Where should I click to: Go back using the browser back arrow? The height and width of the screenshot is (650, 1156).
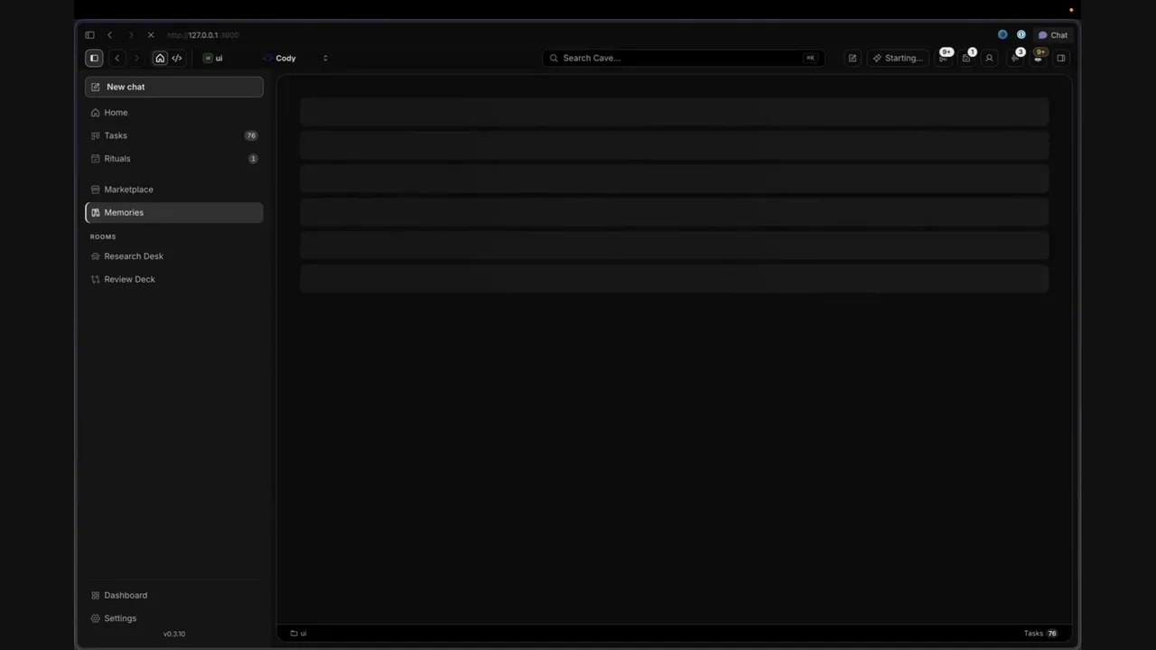tap(110, 35)
